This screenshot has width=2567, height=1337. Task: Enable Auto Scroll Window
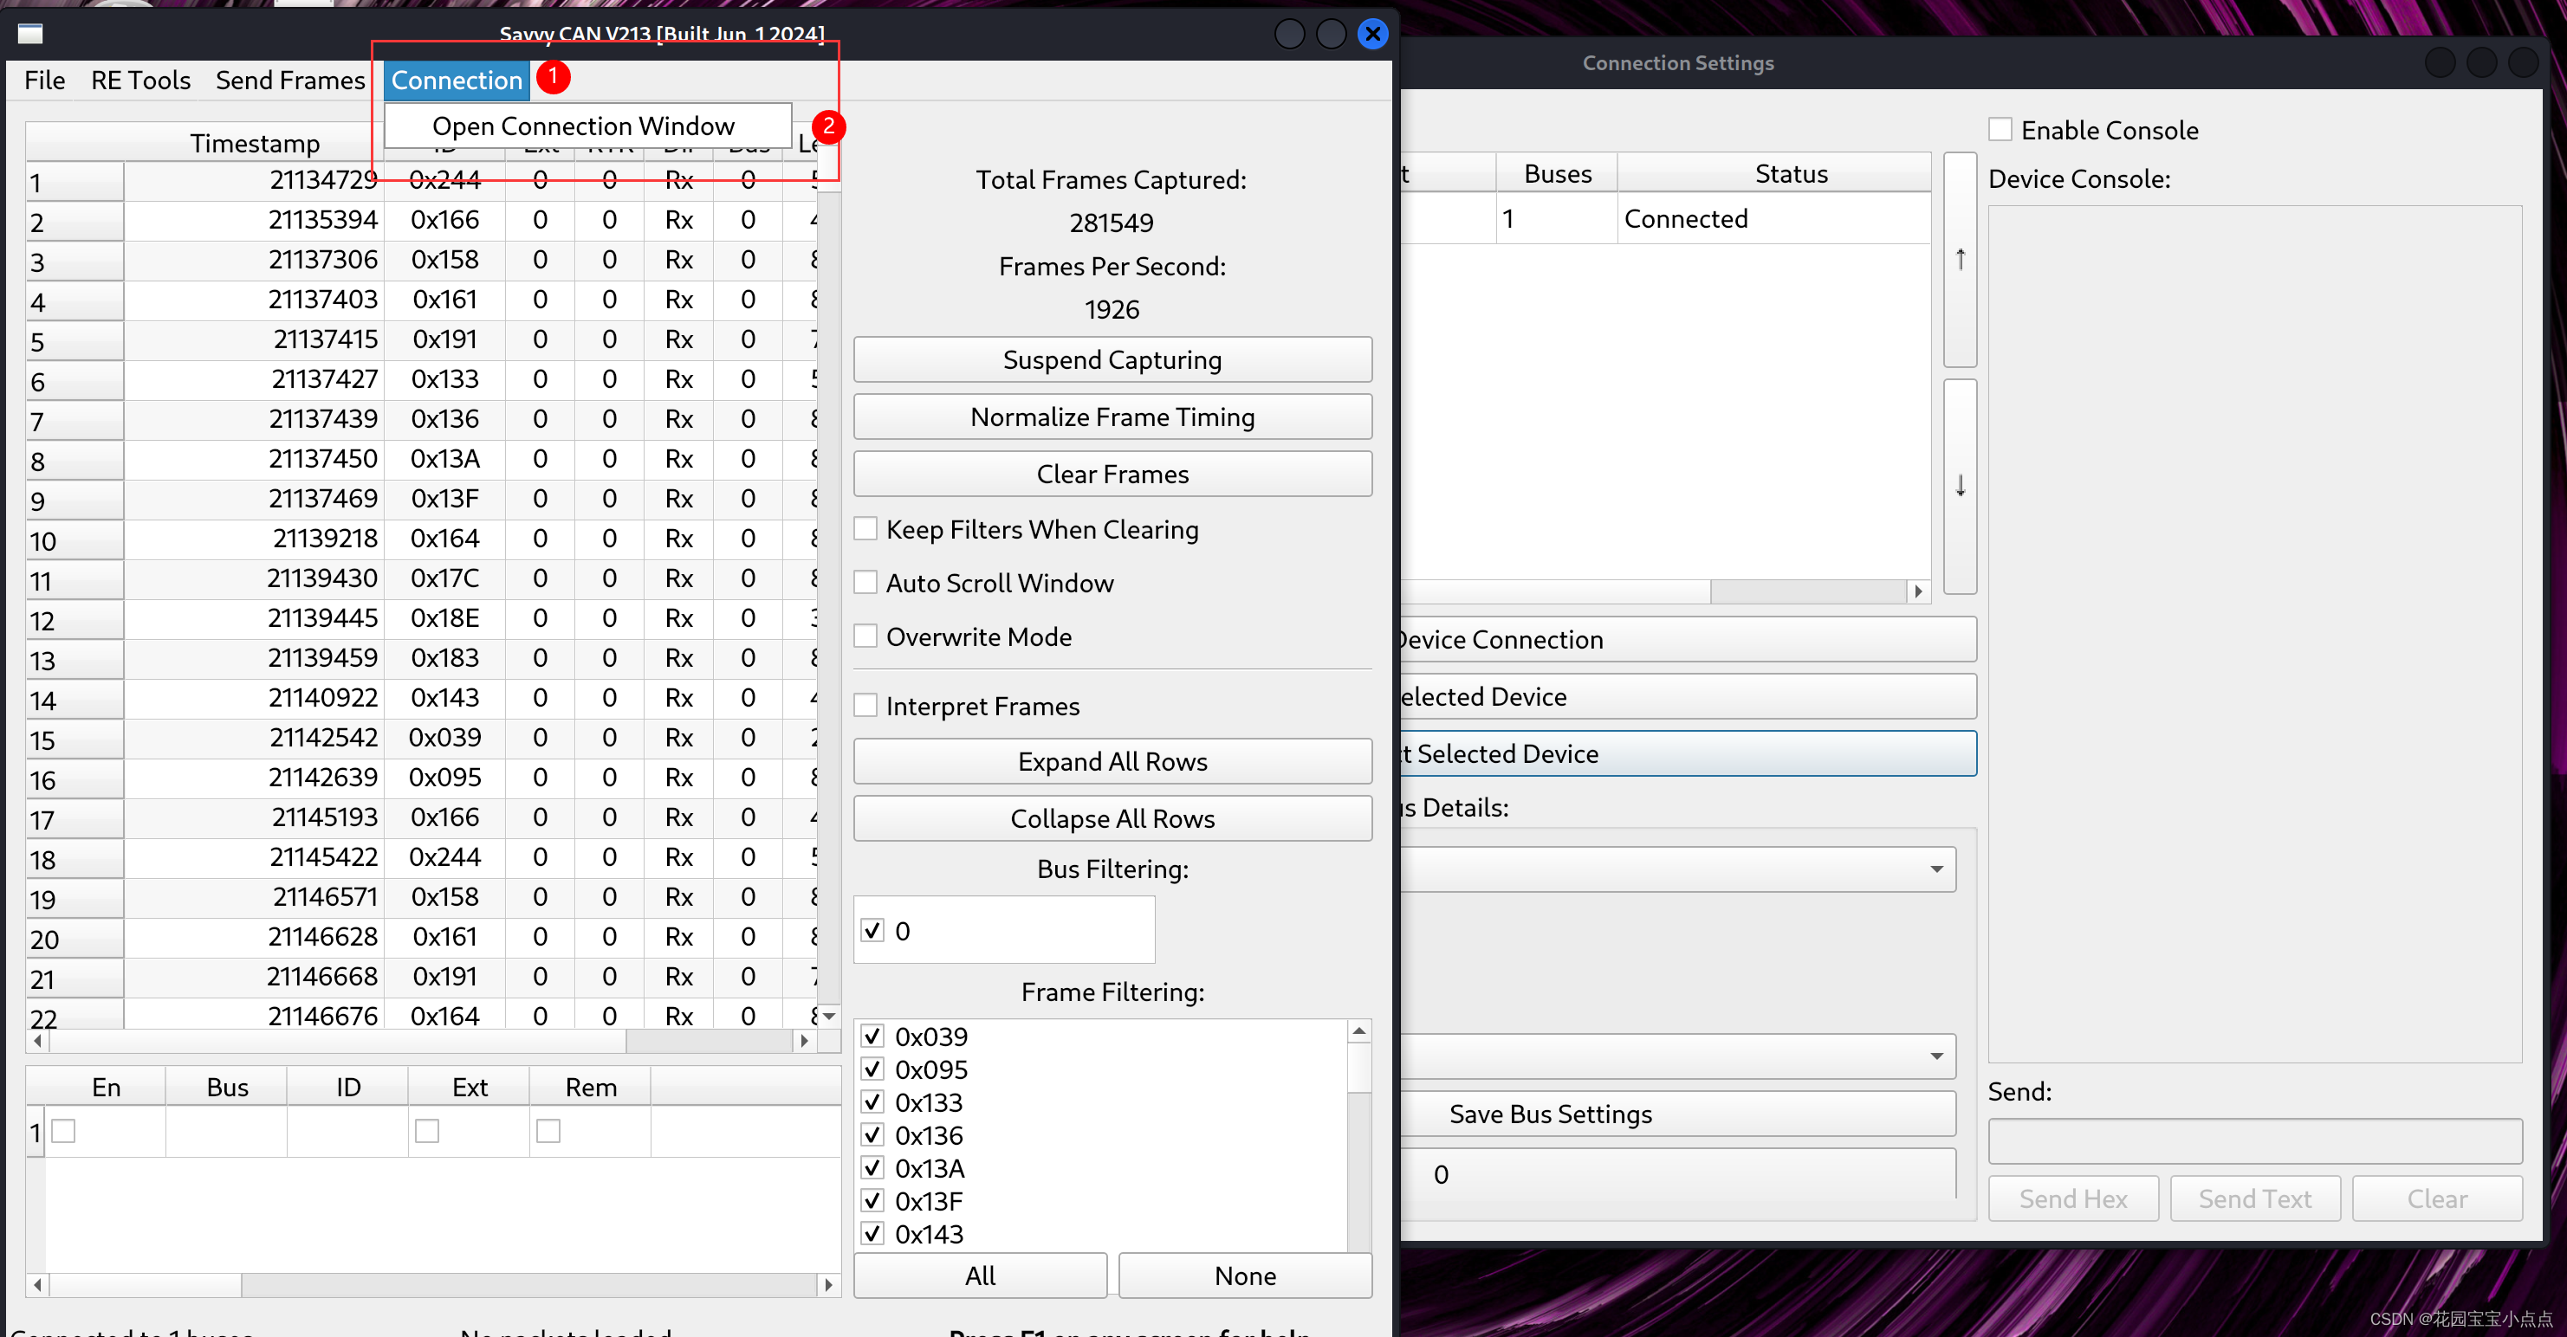pyautogui.click(x=866, y=583)
